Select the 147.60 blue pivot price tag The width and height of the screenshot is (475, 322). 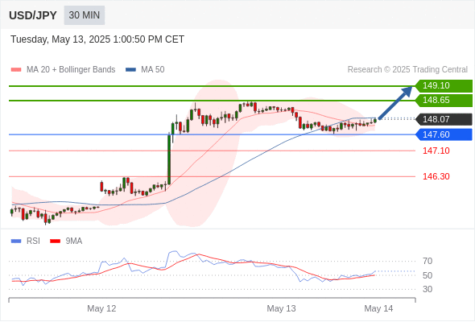[444, 134]
